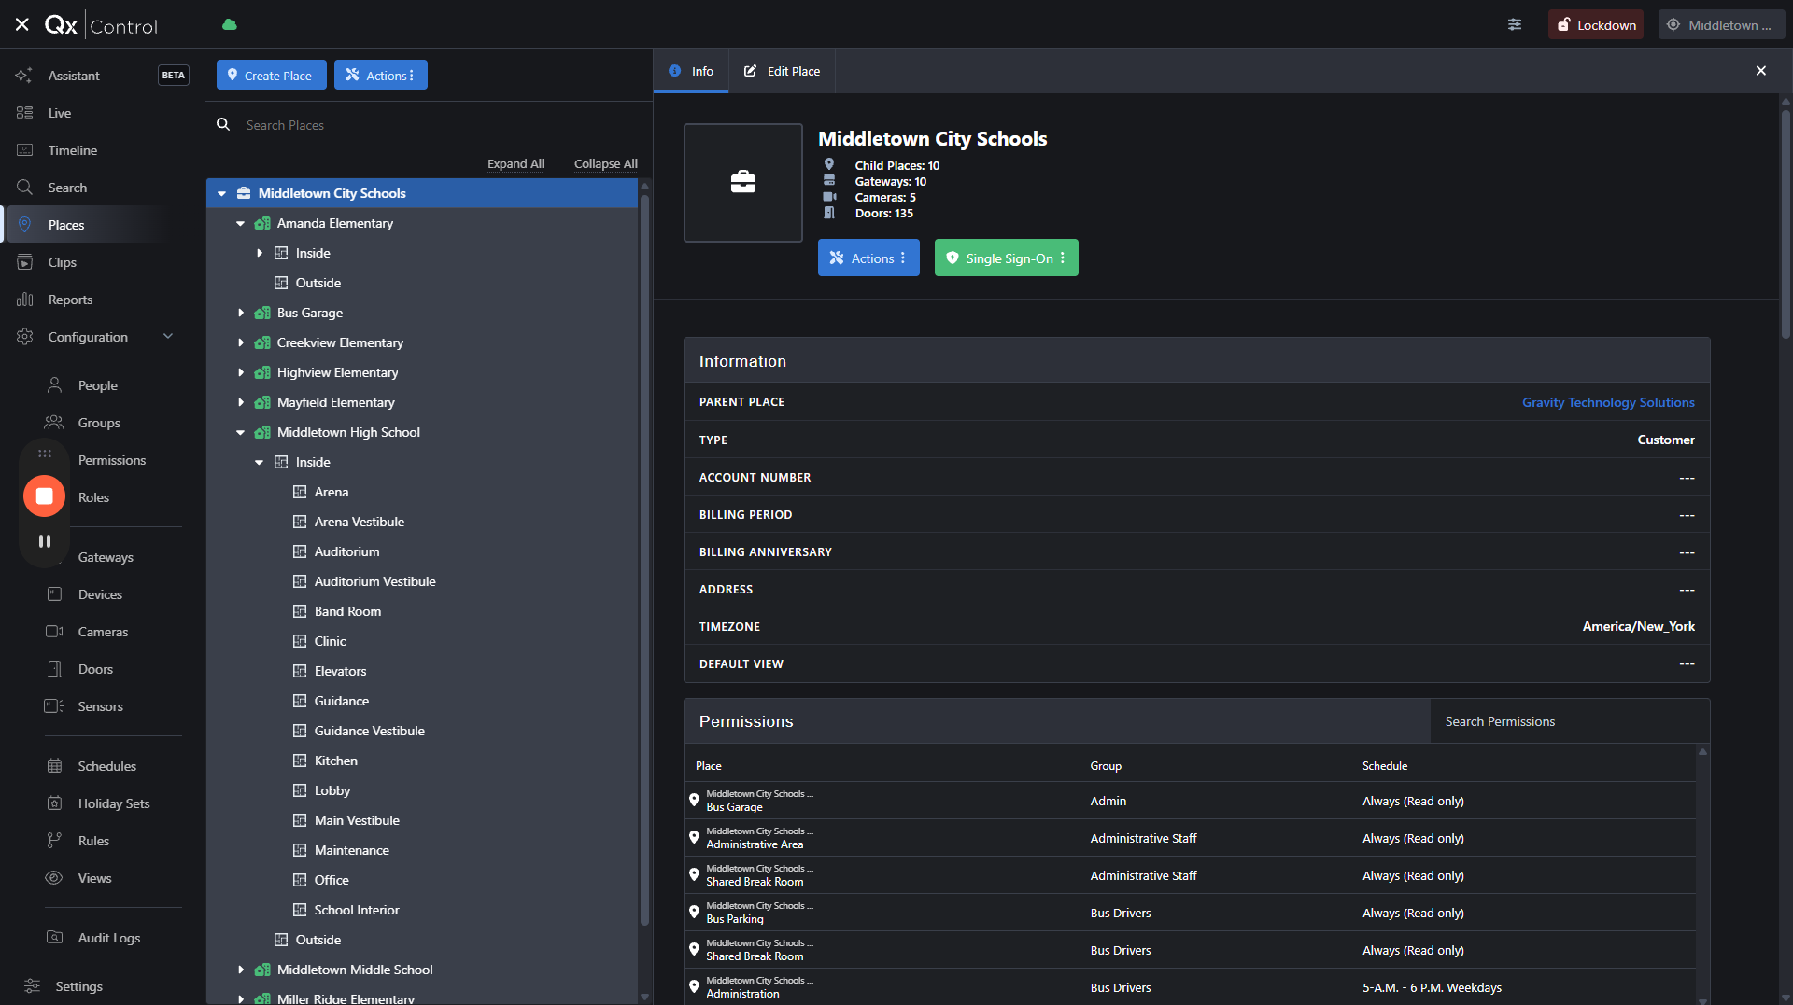This screenshot has height=1005, width=1793.
Task: Click the briefcase place thumbnail
Action: coord(743,183)
